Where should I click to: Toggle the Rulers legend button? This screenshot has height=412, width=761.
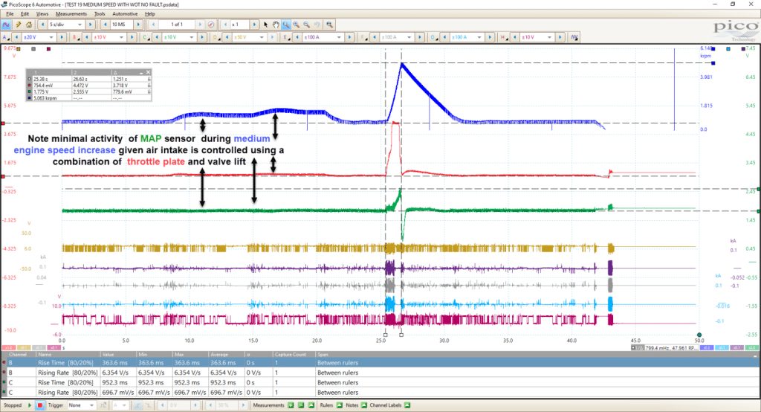pos(339,405)
